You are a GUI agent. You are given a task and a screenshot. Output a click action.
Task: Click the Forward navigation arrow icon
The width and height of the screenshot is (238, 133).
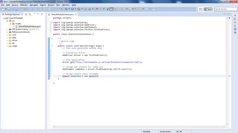(x=146, y=9)
